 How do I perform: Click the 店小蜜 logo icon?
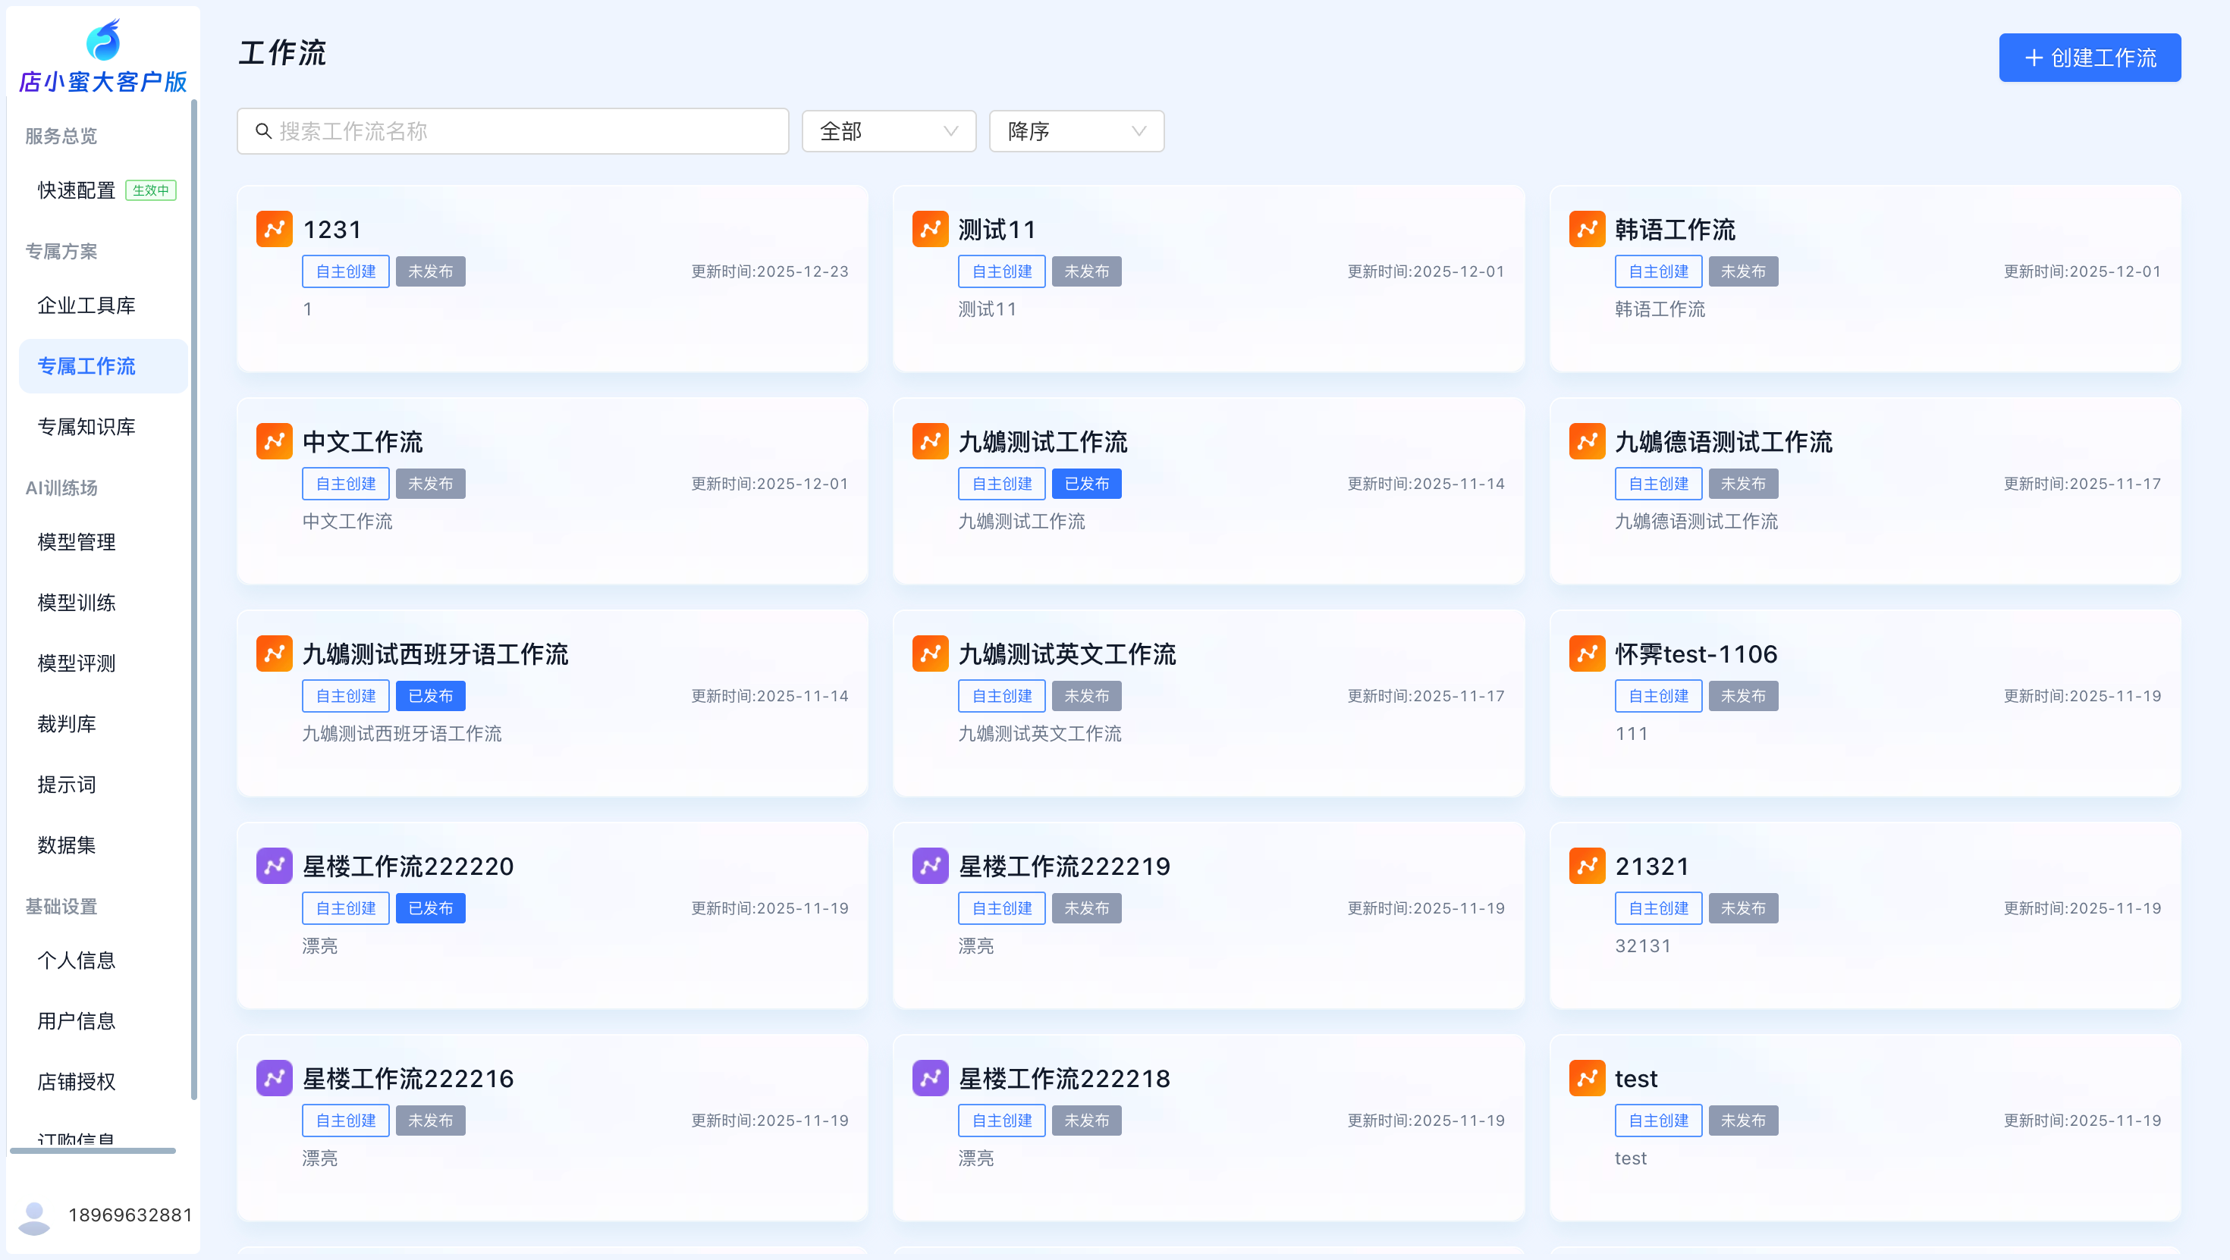[x=103, y=41]
